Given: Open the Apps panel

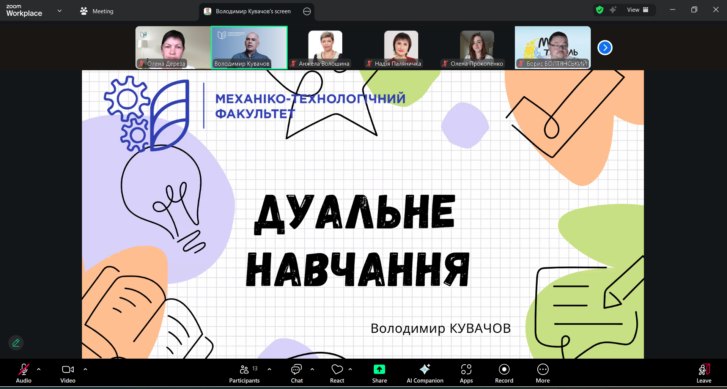Looking at the screenshot, I should tap(466, 373).
